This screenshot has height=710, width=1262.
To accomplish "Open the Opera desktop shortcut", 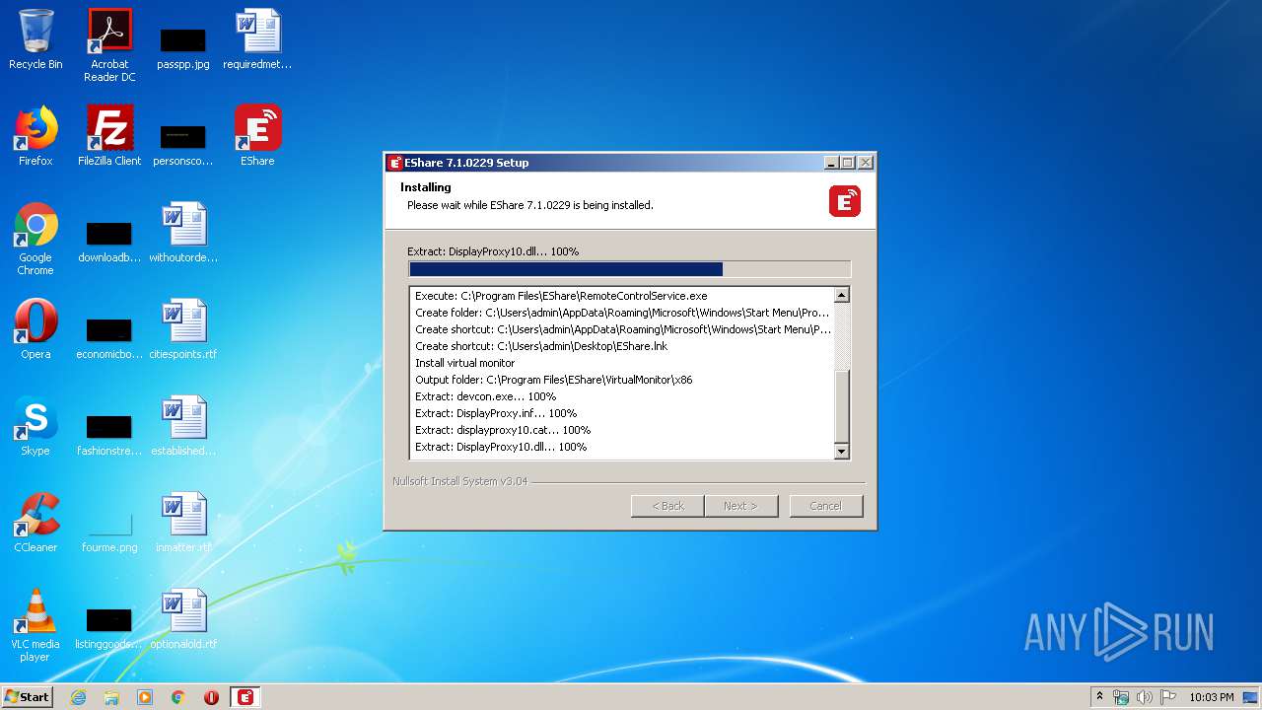I will coord(35,329).
